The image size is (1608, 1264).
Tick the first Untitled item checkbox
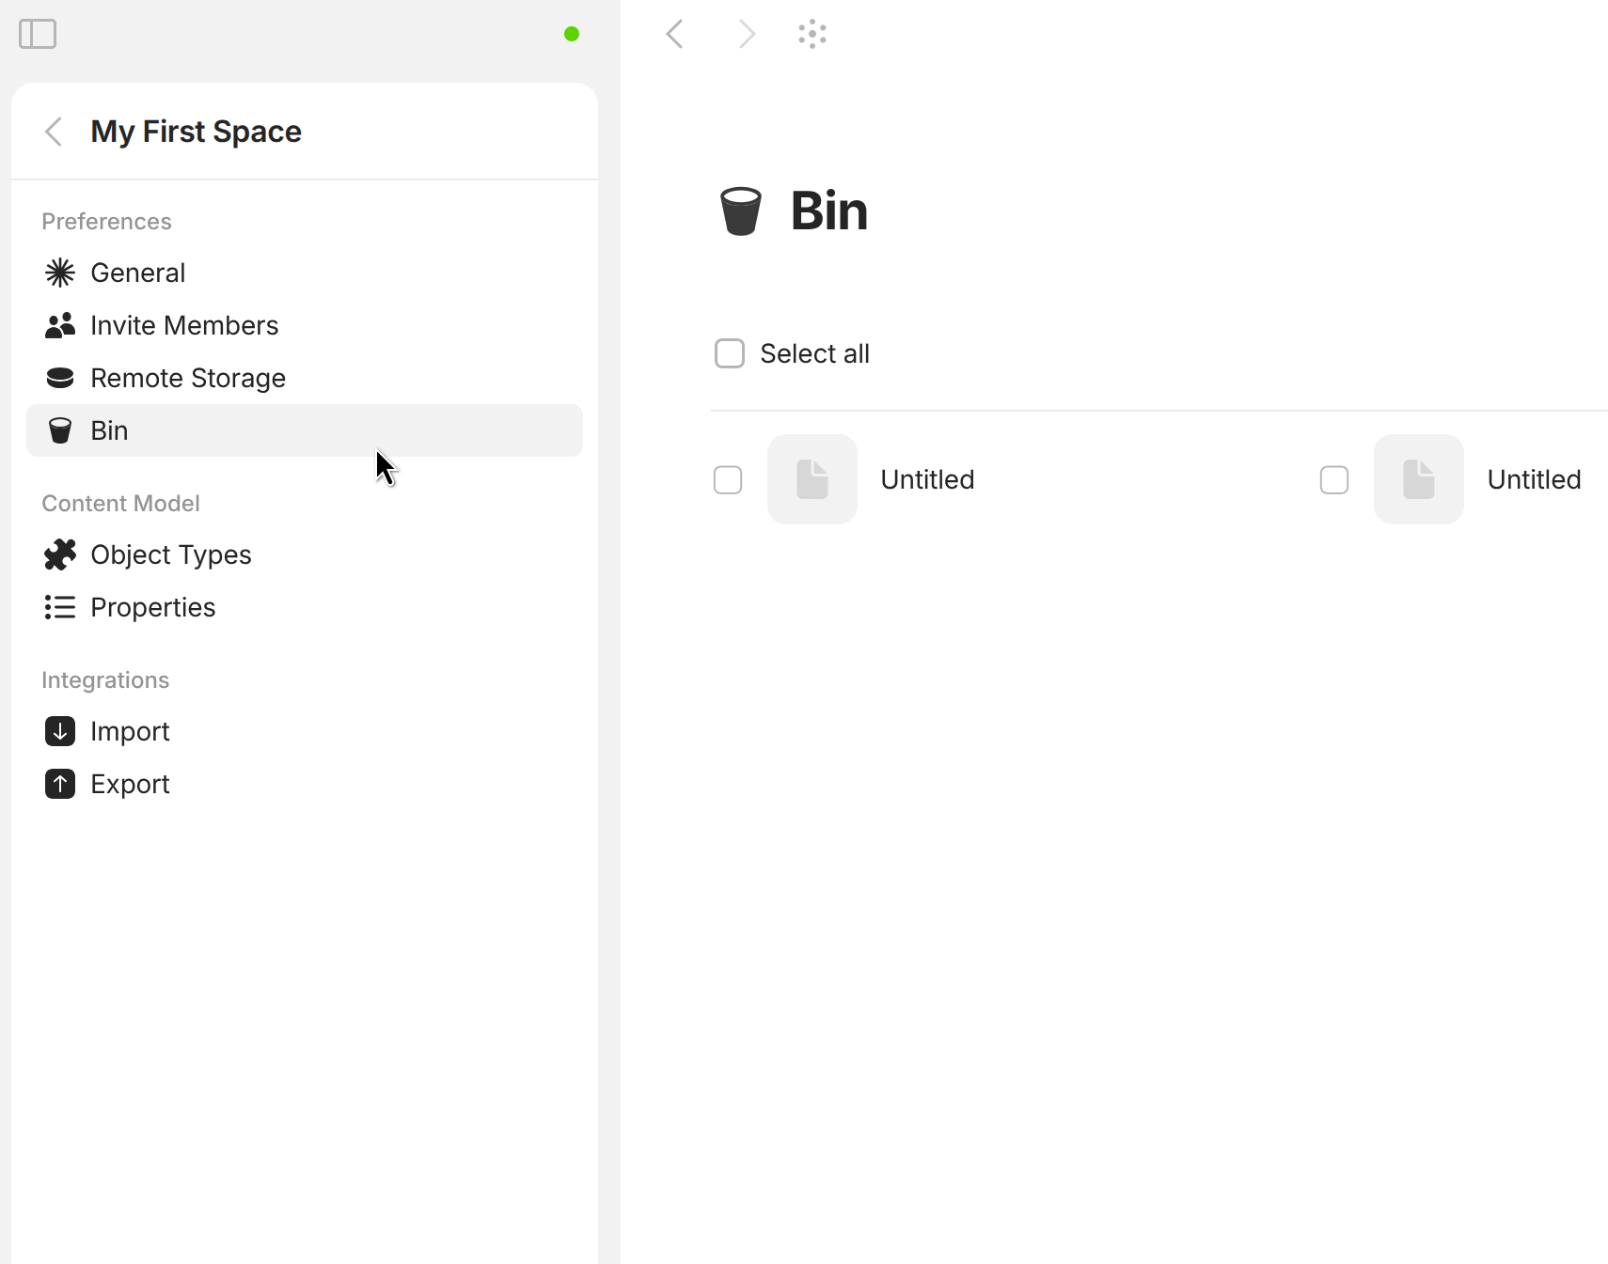tap(728, 479)
